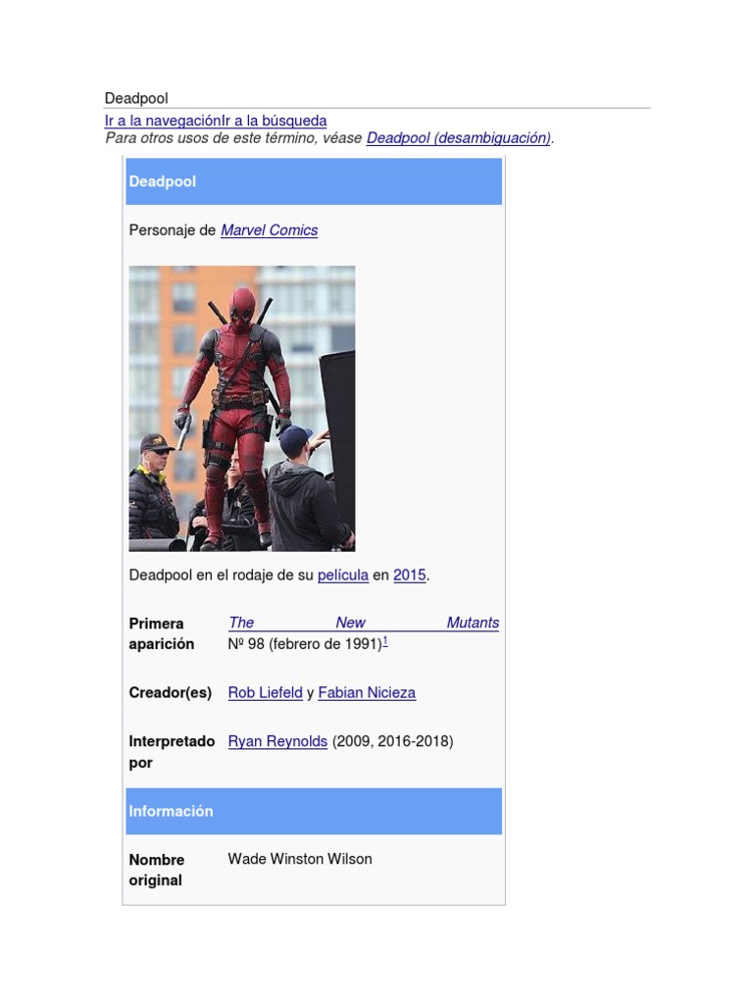The width and height of the screenshot is (753, 1004).
Task: Follow the 'película' link in the caption
Action: coord(343,575)
